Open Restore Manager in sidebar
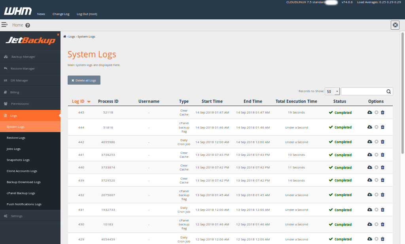Image resolution: width=405 pixels, height=244 pixels. pyautogui.click(x=30, y=68)
